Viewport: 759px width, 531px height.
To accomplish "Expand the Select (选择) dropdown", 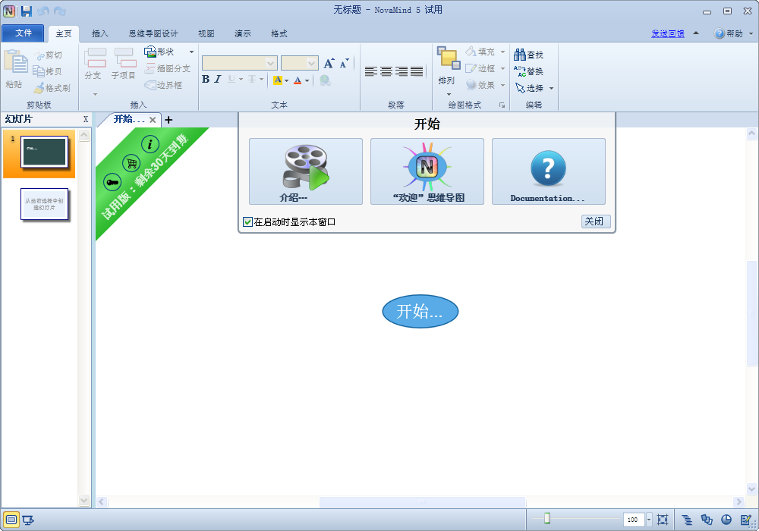I will pos(551,89).
